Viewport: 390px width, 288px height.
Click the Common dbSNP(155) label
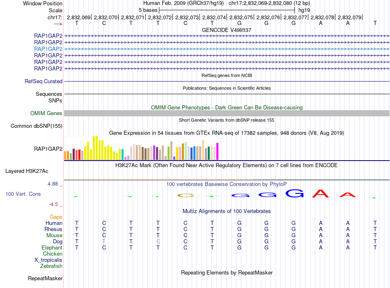(x=37, y=126)
